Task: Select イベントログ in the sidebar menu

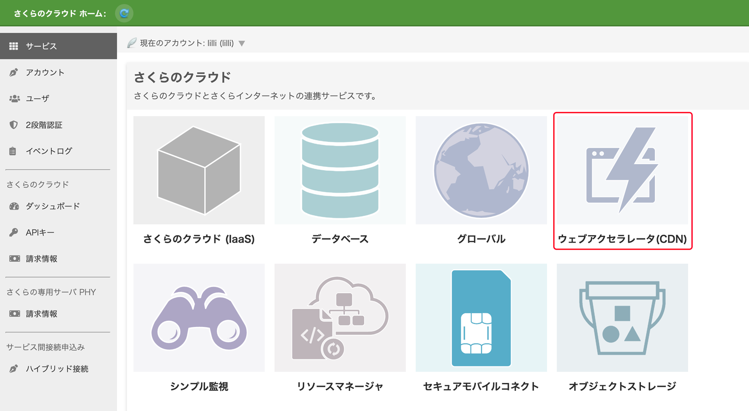Action: tap(59, 151)
